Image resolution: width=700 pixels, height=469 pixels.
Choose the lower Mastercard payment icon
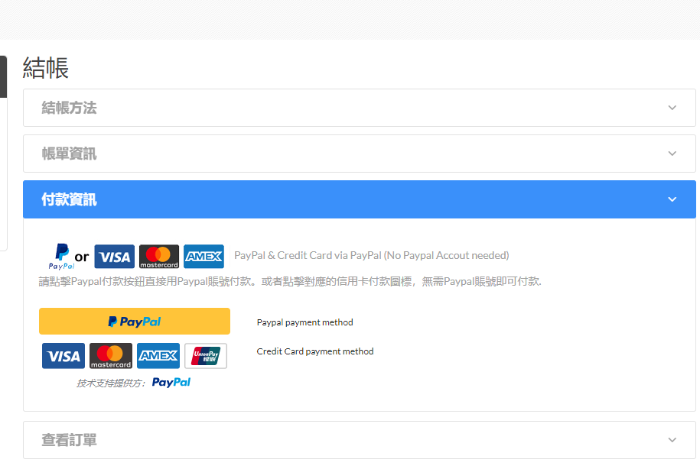point(111,356)
